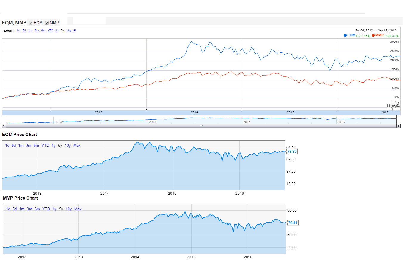Screen dimensions: 403x261
Task: Click the MMP current price label 70.81
Action: point(293,223)
